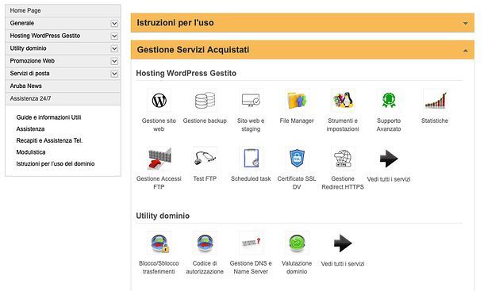Click the Modulistica link
Image resolution: width=484 pixels, height=291 pixels.
tap(31, 152)
